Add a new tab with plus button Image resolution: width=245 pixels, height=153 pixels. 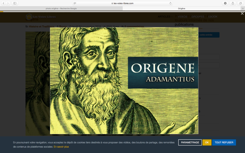pos(243,9)
